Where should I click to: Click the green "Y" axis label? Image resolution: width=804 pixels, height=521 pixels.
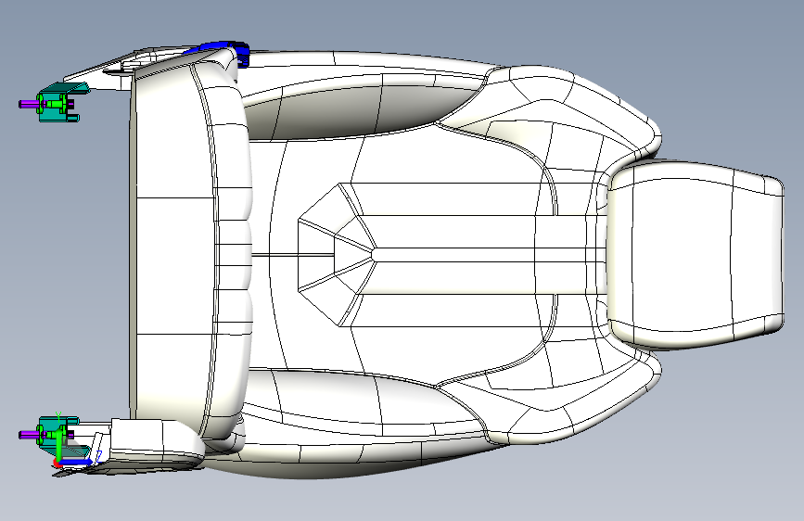[x=58, y=414]
